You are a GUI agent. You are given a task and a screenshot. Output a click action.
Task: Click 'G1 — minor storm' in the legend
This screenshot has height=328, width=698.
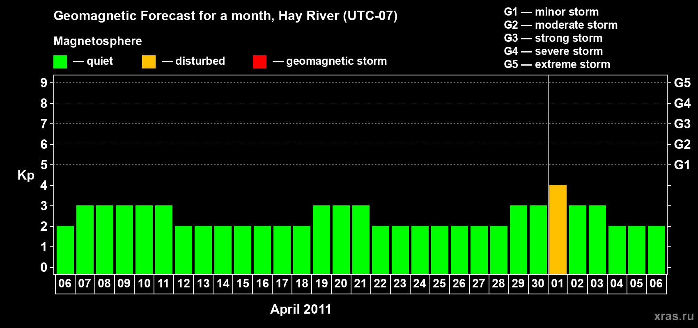point(551,12)
